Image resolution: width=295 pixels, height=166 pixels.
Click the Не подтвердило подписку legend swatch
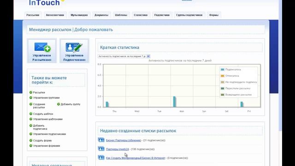coord(223,82)
